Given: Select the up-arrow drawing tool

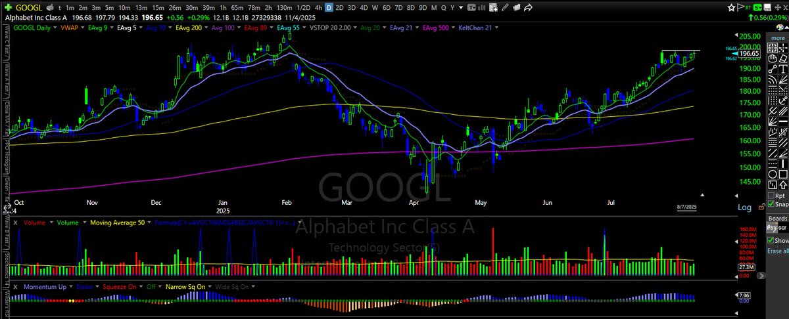Looking at the screenshot, I should point(783,184).
